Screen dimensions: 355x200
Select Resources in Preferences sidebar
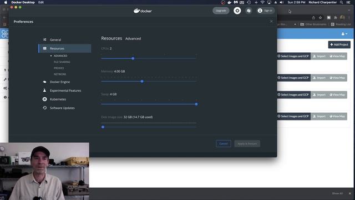[x=65, y=48]
